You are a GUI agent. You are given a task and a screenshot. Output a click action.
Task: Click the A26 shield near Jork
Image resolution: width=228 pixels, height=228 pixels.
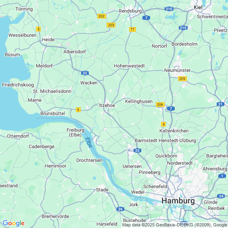click(120, 209)
